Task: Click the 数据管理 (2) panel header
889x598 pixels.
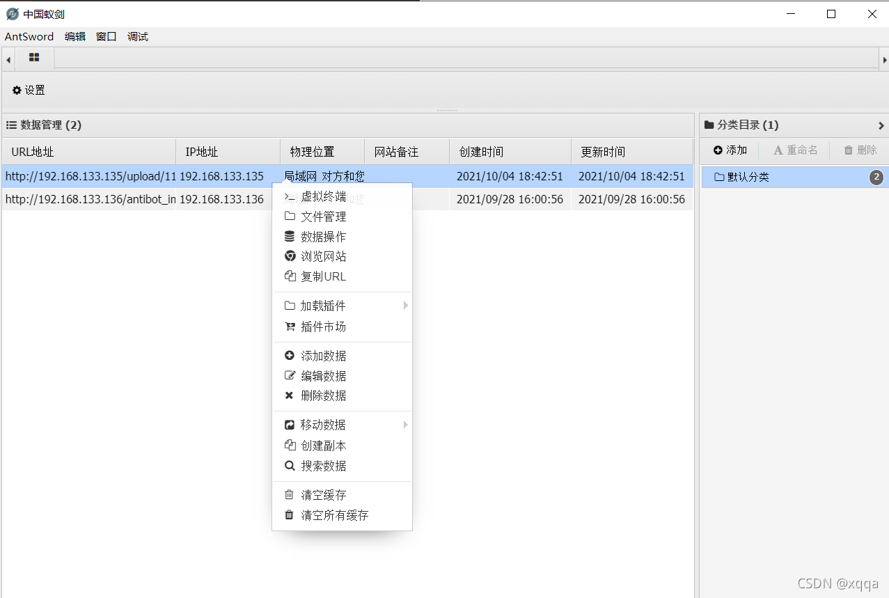Action: pos(348,125)
